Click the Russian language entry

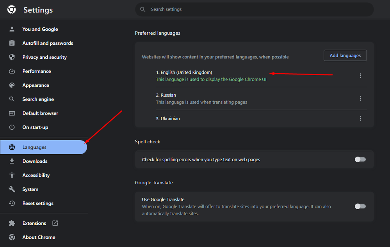pos(166,95)
